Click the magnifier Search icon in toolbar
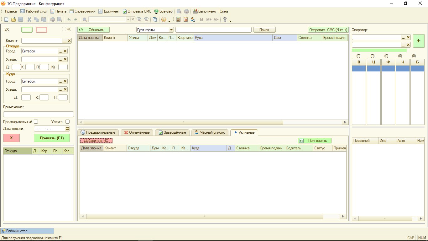The image size is (428, 241). click(x=85, y=19)
